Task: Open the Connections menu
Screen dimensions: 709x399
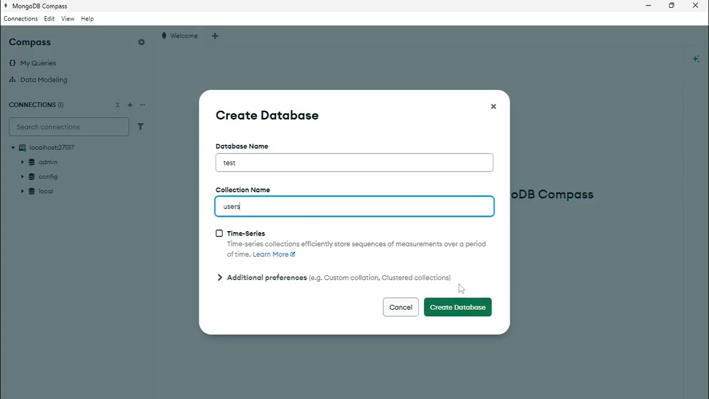Action: coord(20,19)
